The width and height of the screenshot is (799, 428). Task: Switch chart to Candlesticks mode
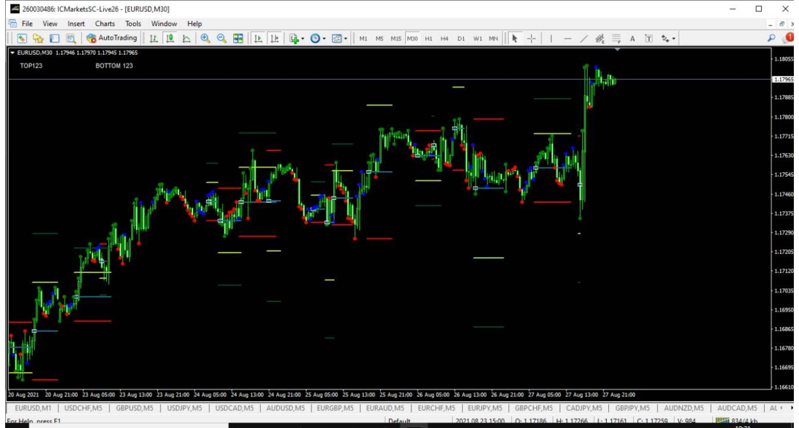point(170,38)
